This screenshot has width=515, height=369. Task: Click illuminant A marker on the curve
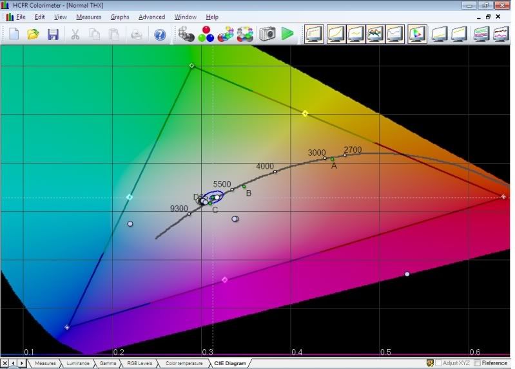(332, 159)
